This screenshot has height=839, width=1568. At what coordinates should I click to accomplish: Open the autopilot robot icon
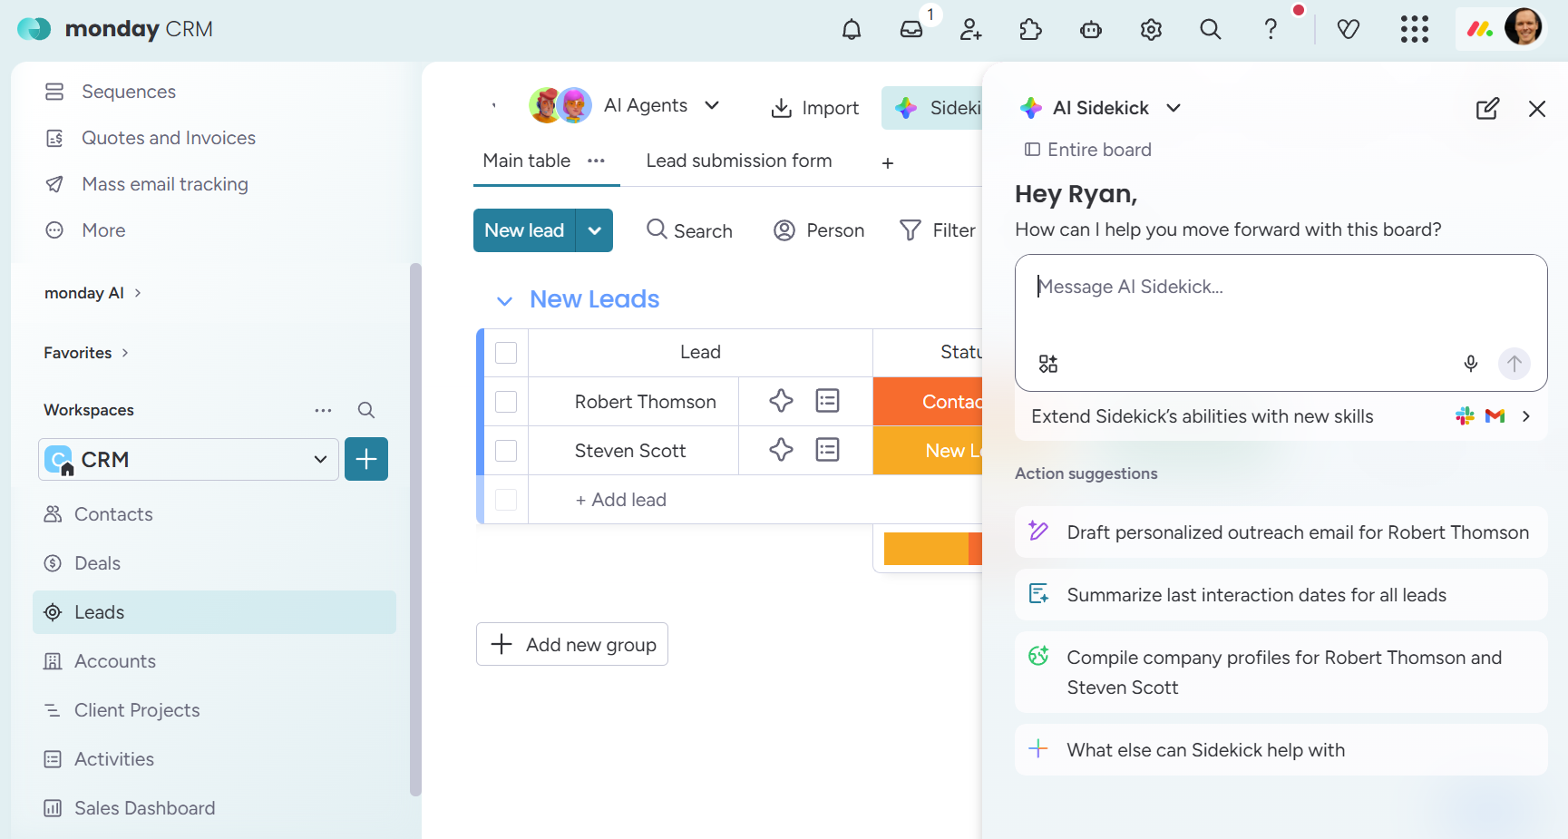[x=1091, y=30]
